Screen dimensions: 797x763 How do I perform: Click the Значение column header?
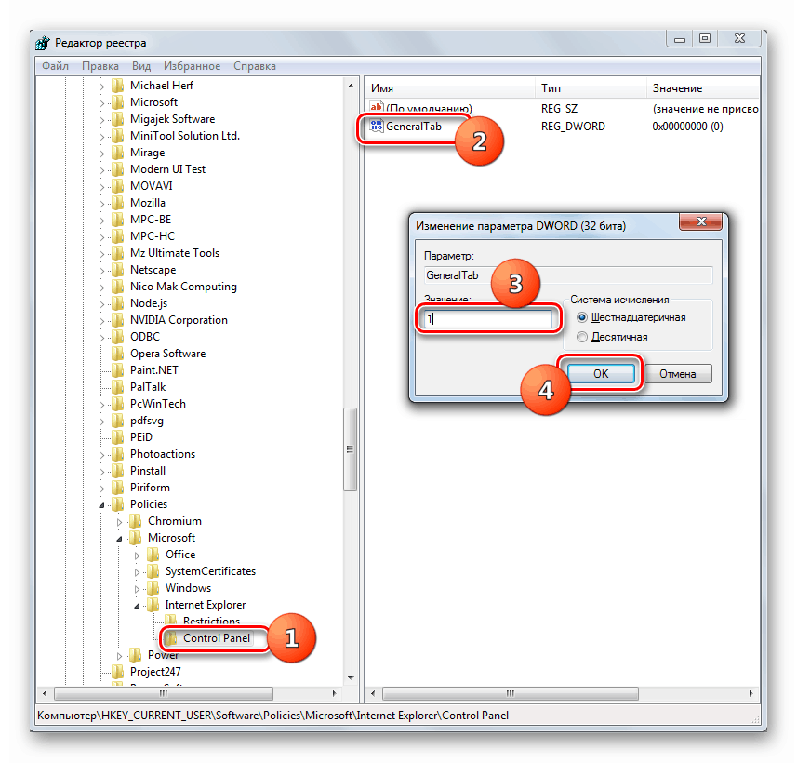click(x=703, y=88)
